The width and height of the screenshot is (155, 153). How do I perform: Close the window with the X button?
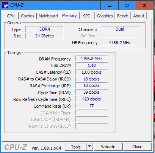pyautogui.click(x=145, y=5)
